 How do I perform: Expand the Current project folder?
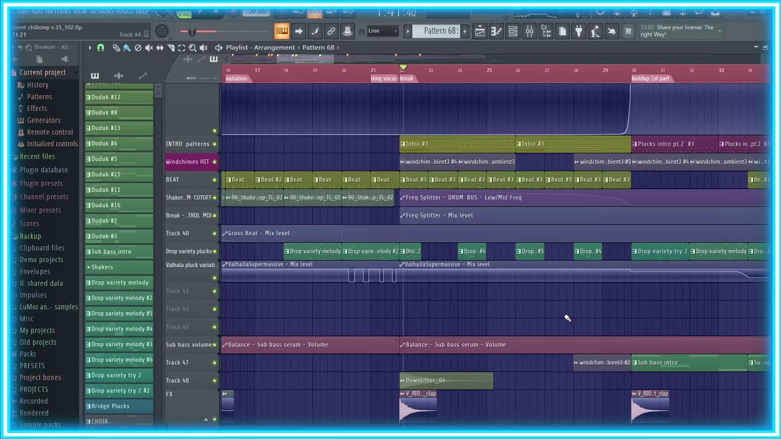(41, 73)
